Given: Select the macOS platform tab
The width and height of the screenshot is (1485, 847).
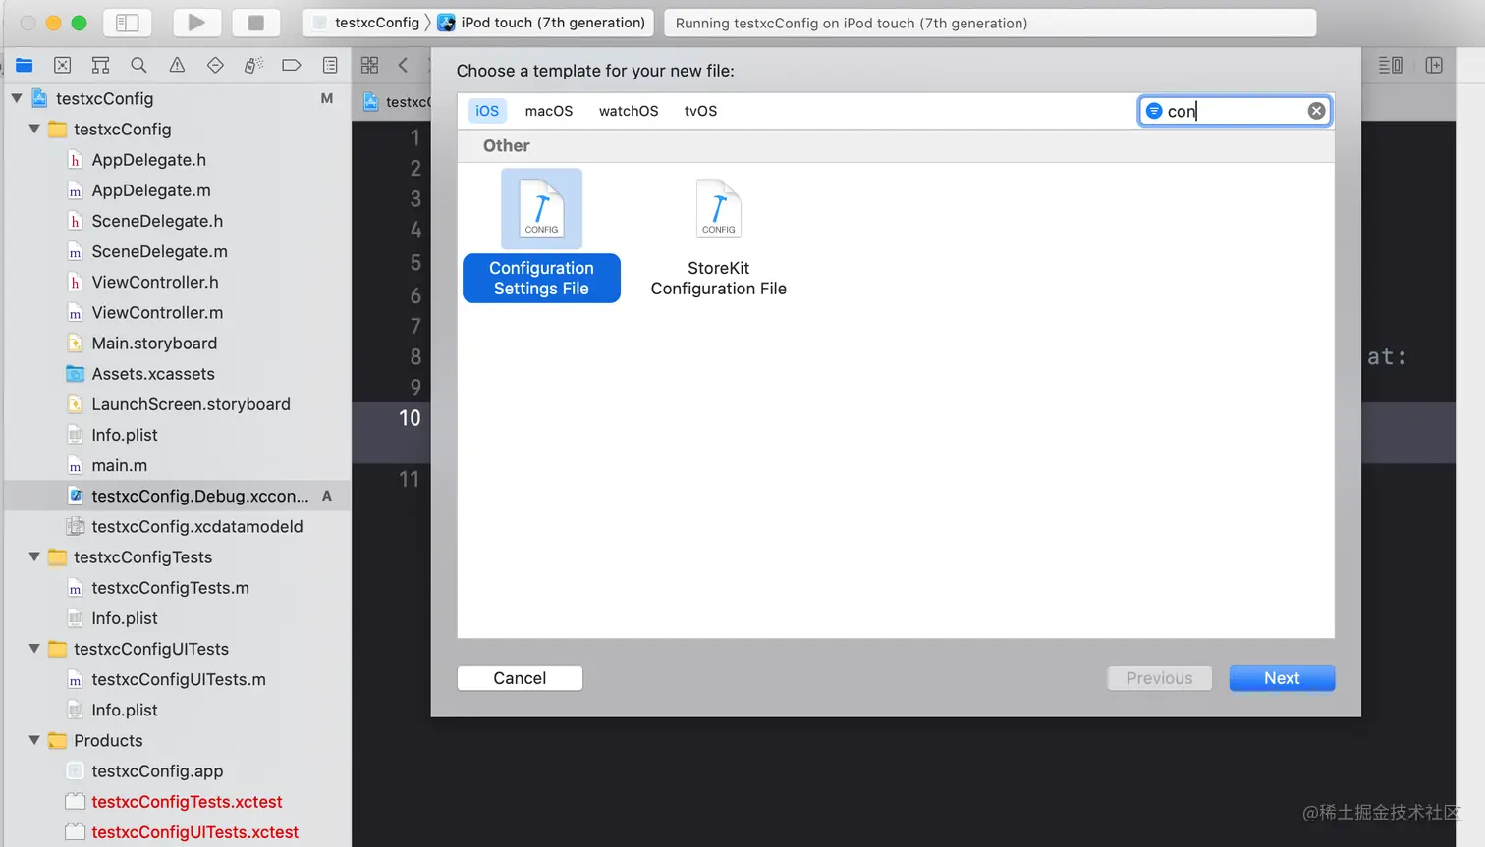Looking at the screenshot, I should 549,111.
